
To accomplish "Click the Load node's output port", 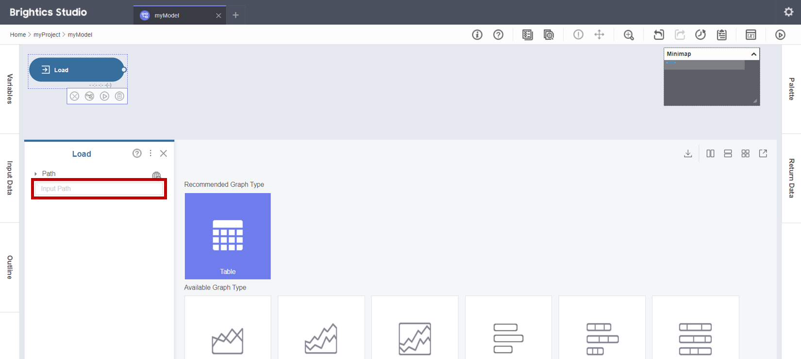I will pyautogui.click(x=124, y=70).
